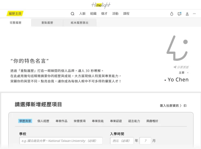Switch to the 紙本履歷匯出 tab
The width and height of the screenshot is (201, 149).
coord(80,23)
